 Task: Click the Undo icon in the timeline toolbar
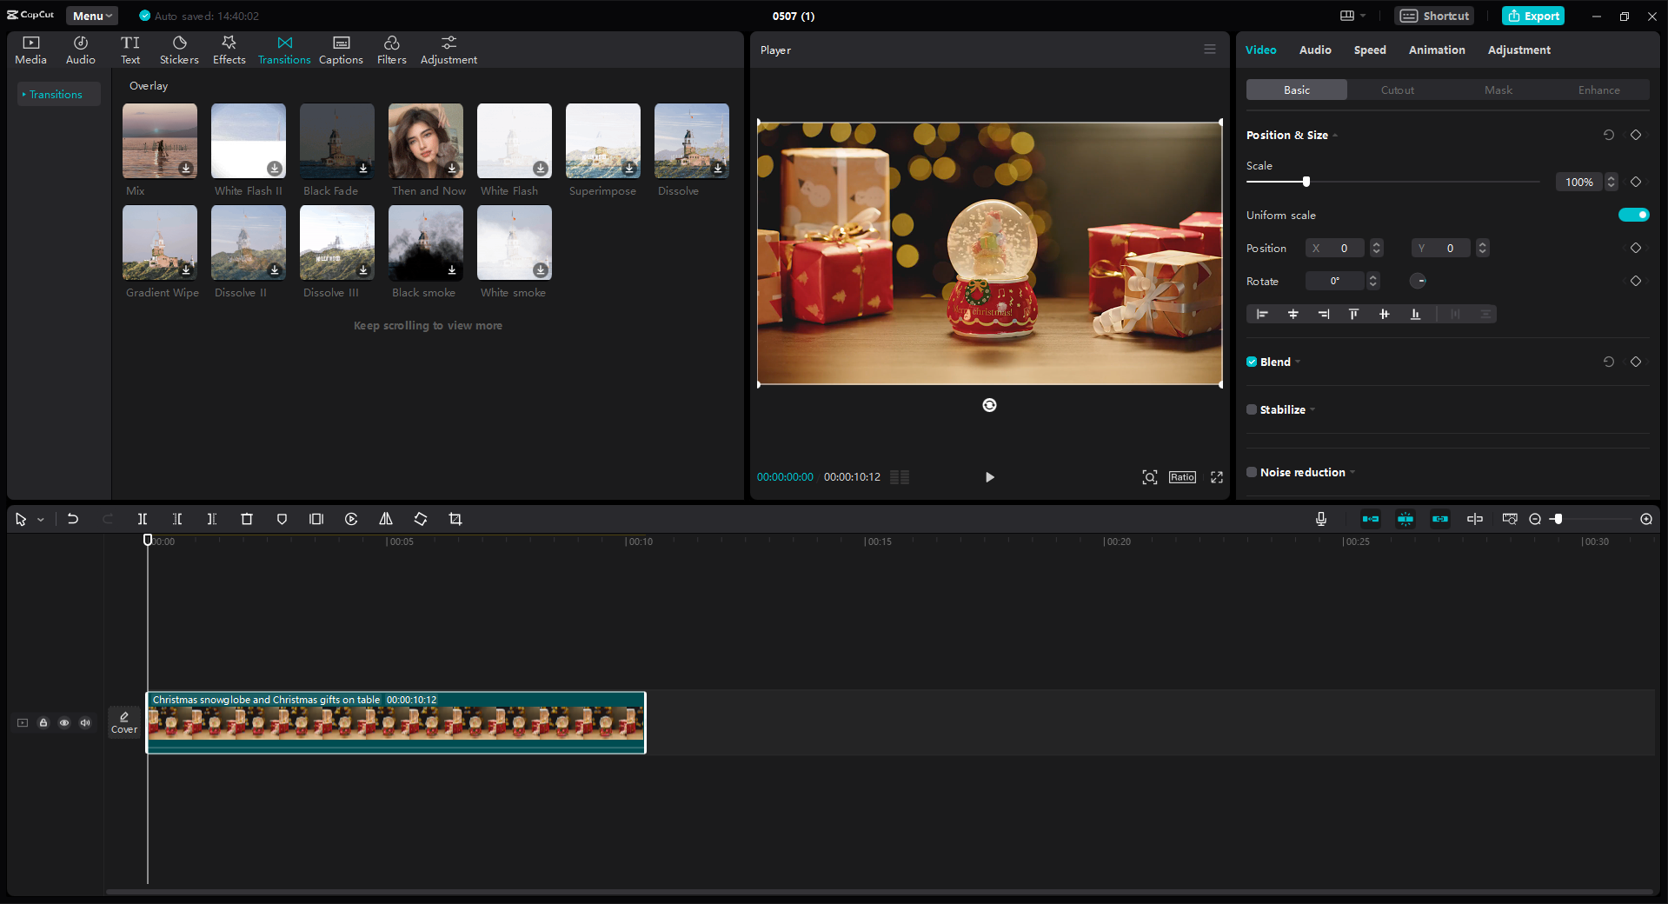point(73,519)
